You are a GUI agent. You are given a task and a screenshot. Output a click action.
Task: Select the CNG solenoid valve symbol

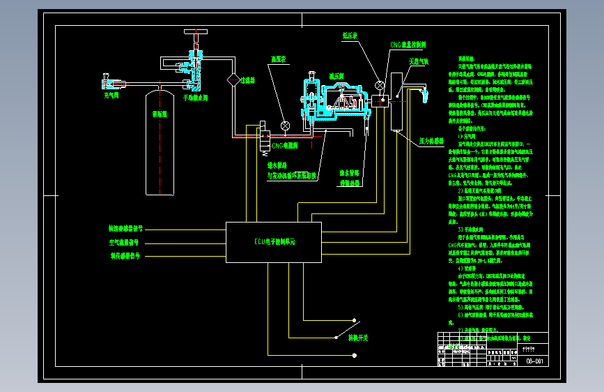pyautogui.click(x=265, y=138)
